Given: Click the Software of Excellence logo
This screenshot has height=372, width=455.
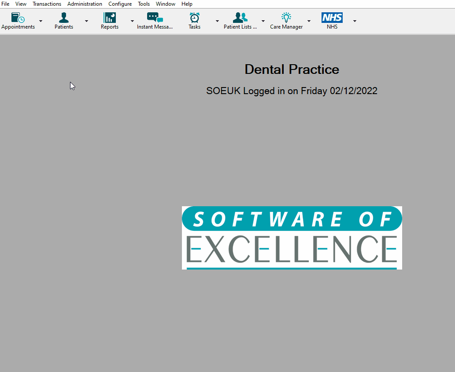Looking at the screenshot, I should (292, 238).
